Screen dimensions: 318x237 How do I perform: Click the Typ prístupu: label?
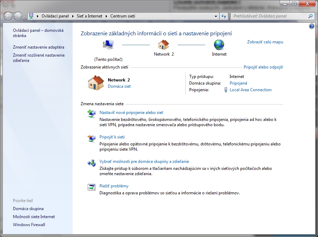click(201, 77)
